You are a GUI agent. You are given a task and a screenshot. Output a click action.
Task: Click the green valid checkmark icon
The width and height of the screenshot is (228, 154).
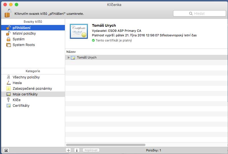[93, 40]
